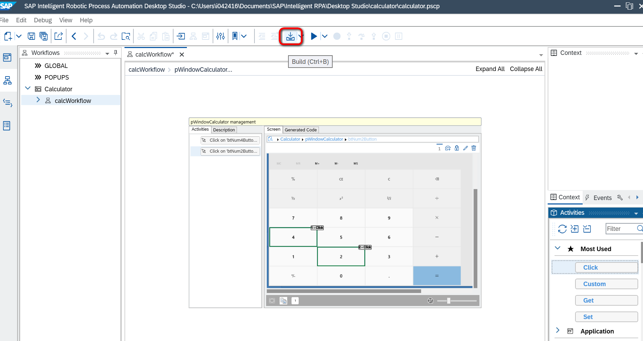Click the Filter input field in Activities
The width and height of the screenshot is (643, 341).
click(621, 229)
